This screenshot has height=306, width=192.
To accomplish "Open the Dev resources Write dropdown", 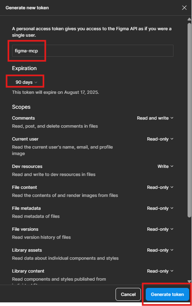I will pyautogui.click(x=165, y=166).
